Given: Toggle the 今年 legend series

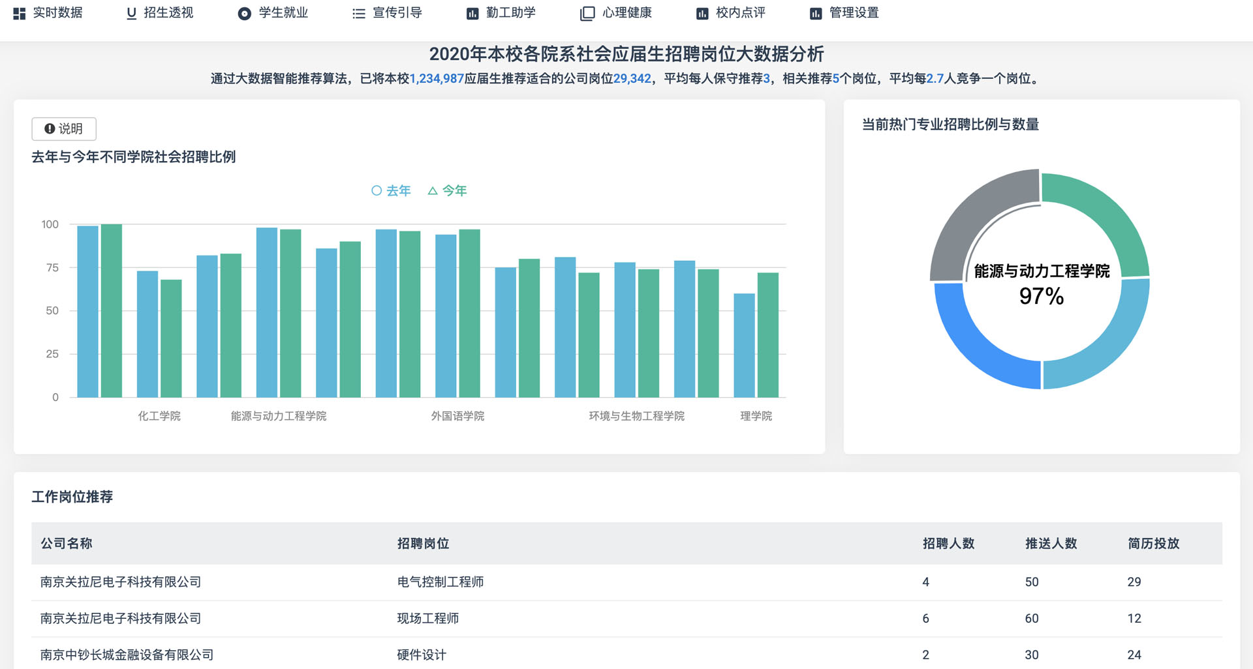Looking at the screenshot, I should tap(448, 190).
